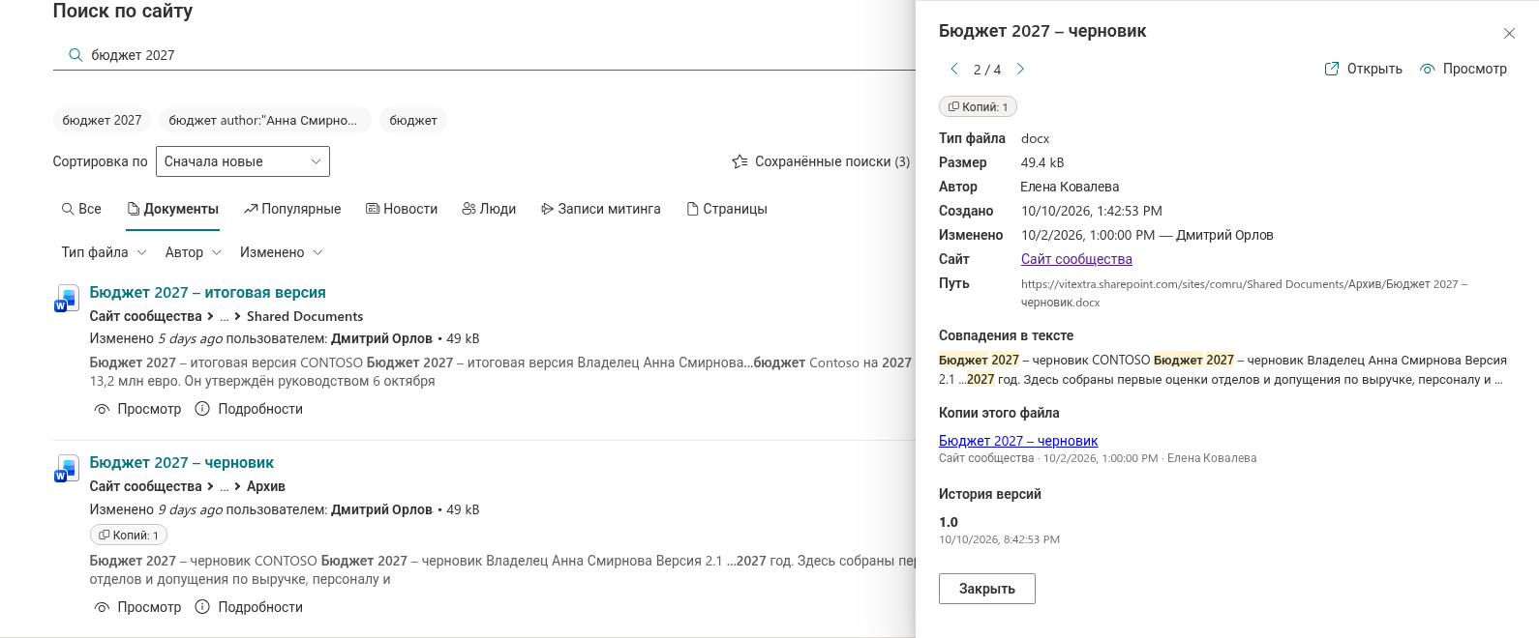Open result Бюджет 2027 – итоговая версия
The height and width of the screenshot is (638, 1539).
pos(207,292)
